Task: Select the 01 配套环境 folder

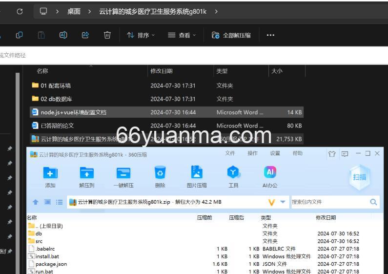Action: coord(166,85)
